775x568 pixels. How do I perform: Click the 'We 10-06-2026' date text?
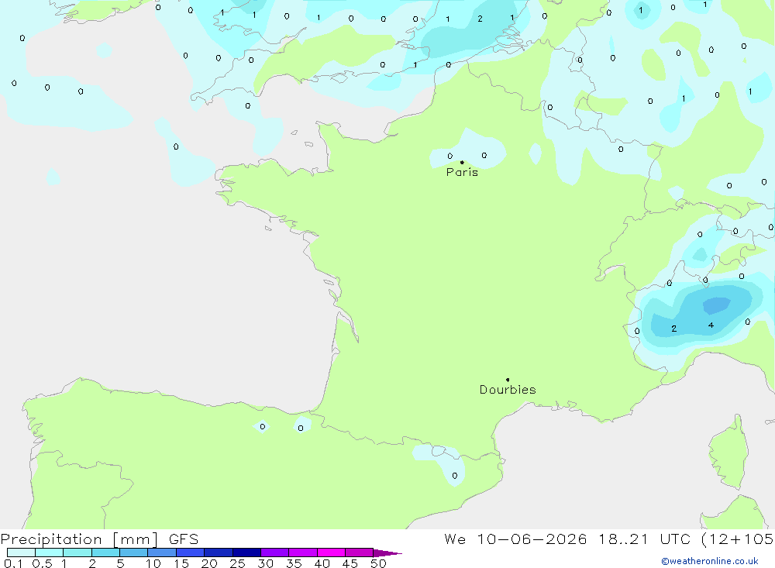pos(515,539)
